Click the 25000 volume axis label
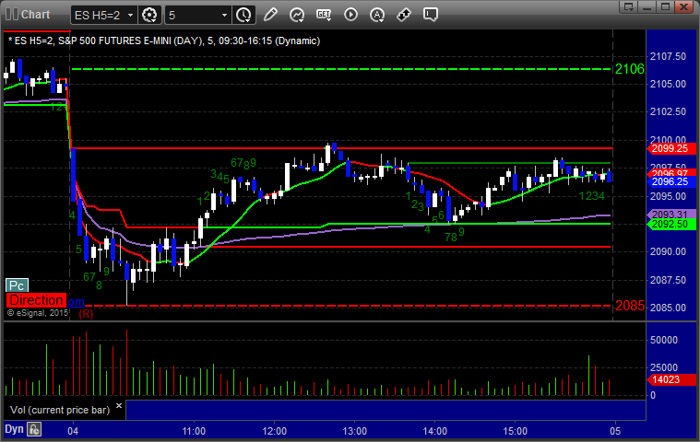The width and height of the screenshot is (700, 442). 664,367
